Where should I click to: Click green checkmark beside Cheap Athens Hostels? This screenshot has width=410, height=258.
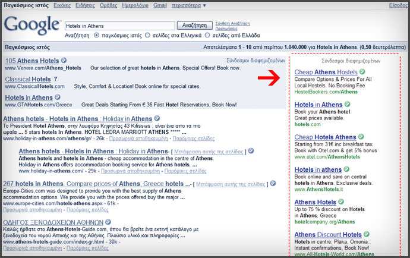(362, 71)
